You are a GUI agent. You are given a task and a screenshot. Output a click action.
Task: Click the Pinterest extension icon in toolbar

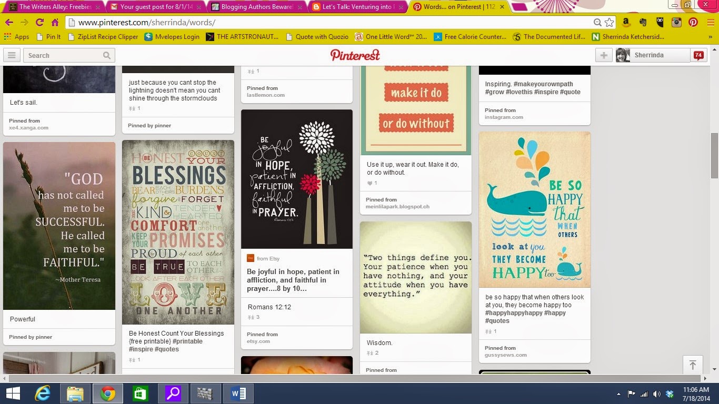tap(693, 23)
